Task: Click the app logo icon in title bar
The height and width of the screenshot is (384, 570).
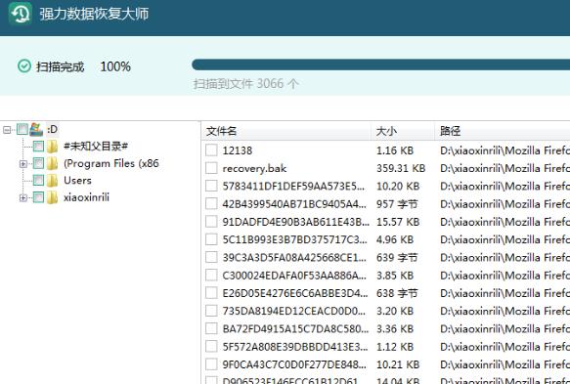Action: (x=20, y=14)
